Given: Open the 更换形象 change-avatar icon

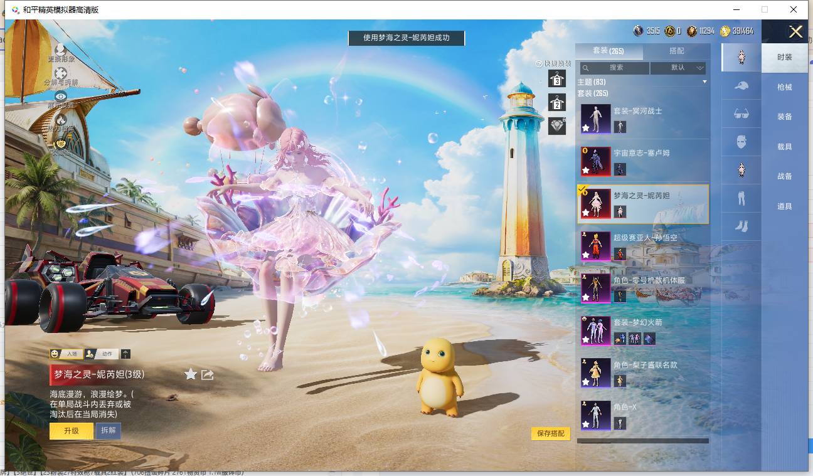Looking at the screenshot, I should click(x=60, y=48).
